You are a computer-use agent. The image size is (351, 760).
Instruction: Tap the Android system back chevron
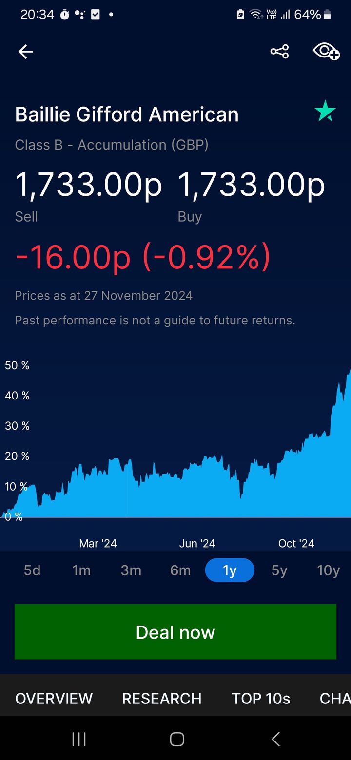point(275,739)
